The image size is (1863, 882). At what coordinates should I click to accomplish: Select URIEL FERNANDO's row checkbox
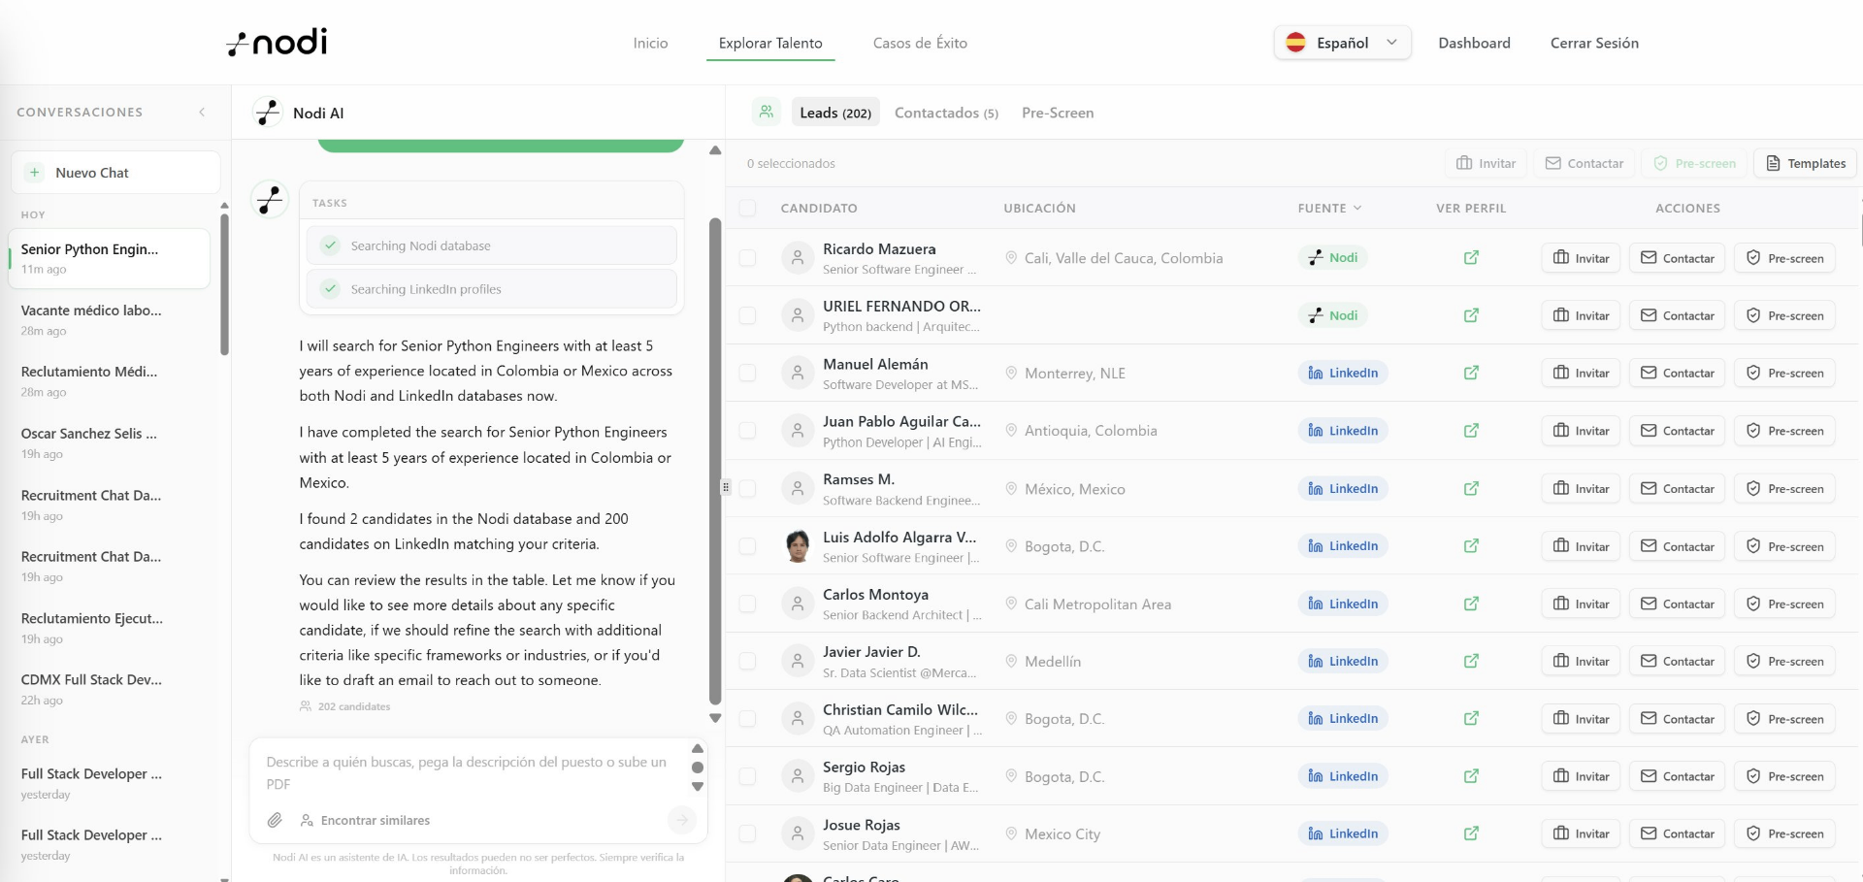[747, 316]
